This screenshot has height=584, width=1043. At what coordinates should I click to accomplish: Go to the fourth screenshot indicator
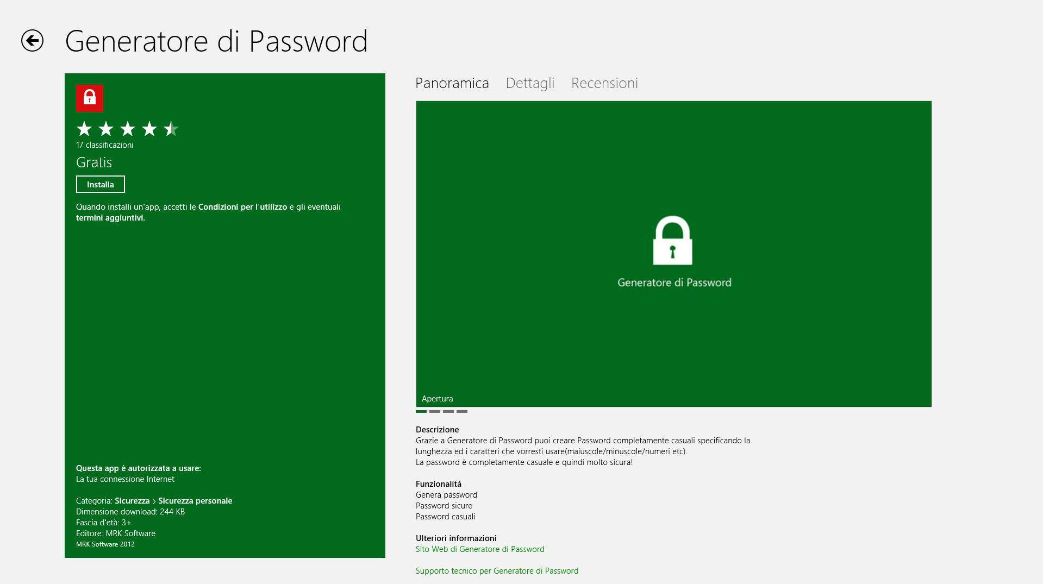click(x=462, y=411)
